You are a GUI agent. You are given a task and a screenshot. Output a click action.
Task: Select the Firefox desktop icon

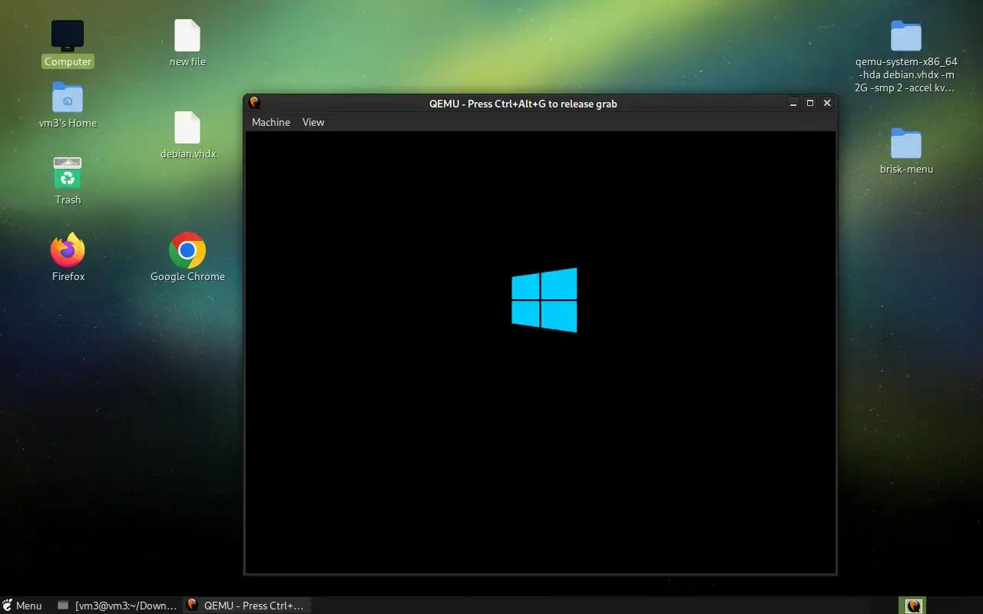tap(68, 249)
